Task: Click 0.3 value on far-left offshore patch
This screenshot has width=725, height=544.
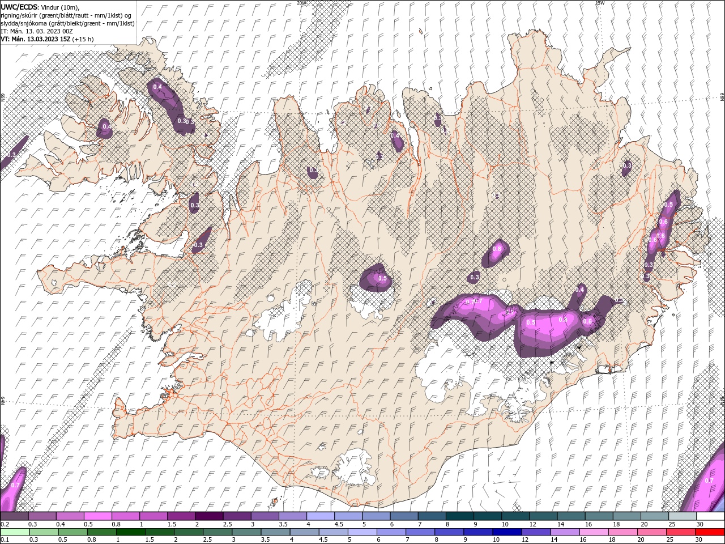Action: (11, 155)
